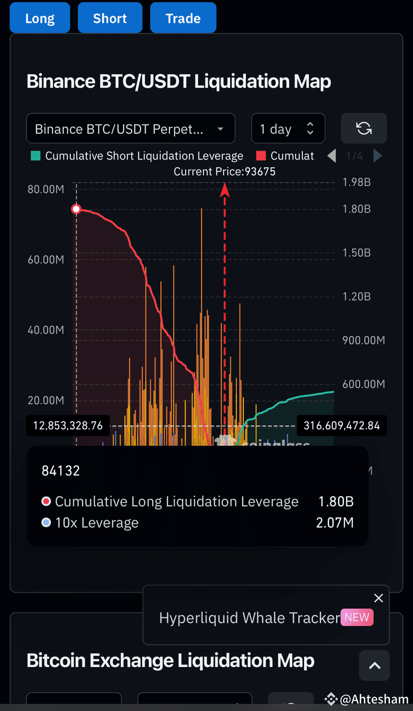
Task: Toggle the 10x Leverage series in the tooltip
Action: coord(97,523)
